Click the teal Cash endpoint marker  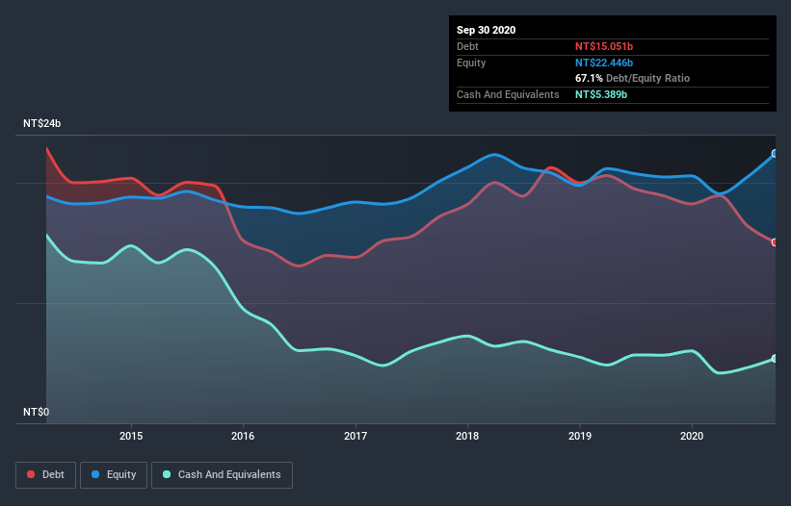(775, 359)
